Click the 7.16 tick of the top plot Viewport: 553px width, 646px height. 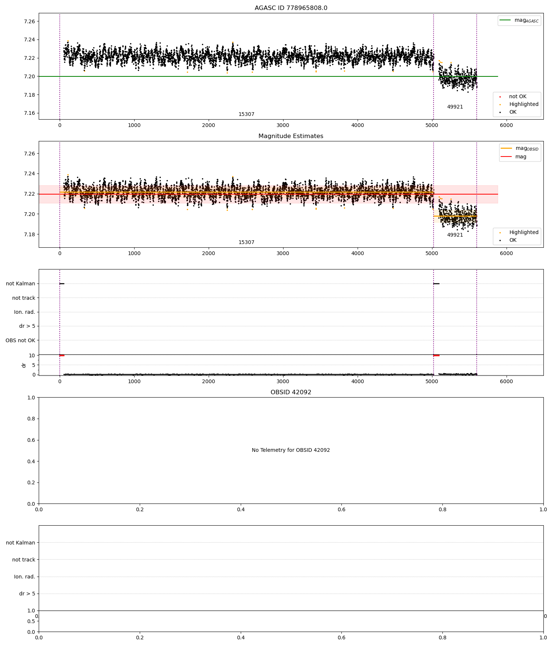[x=29, y=113]
